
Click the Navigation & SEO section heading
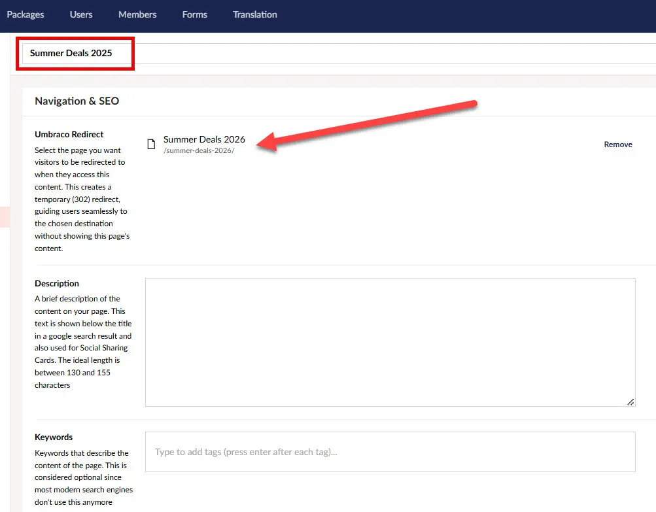(77, 101)
